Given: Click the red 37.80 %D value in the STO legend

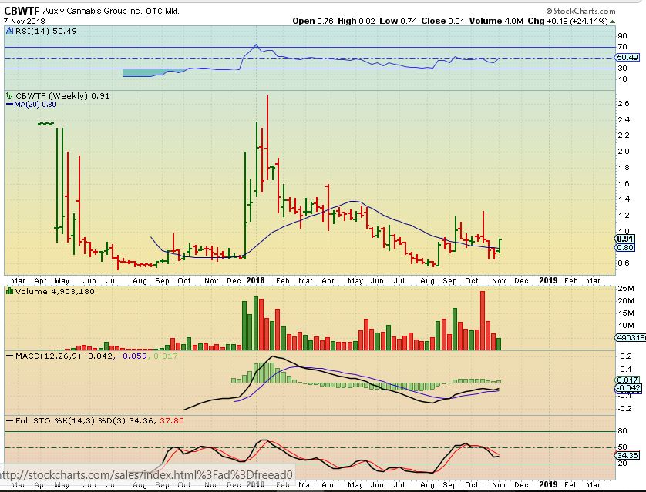Looking at the screenshot, I should tap(171, 421).
